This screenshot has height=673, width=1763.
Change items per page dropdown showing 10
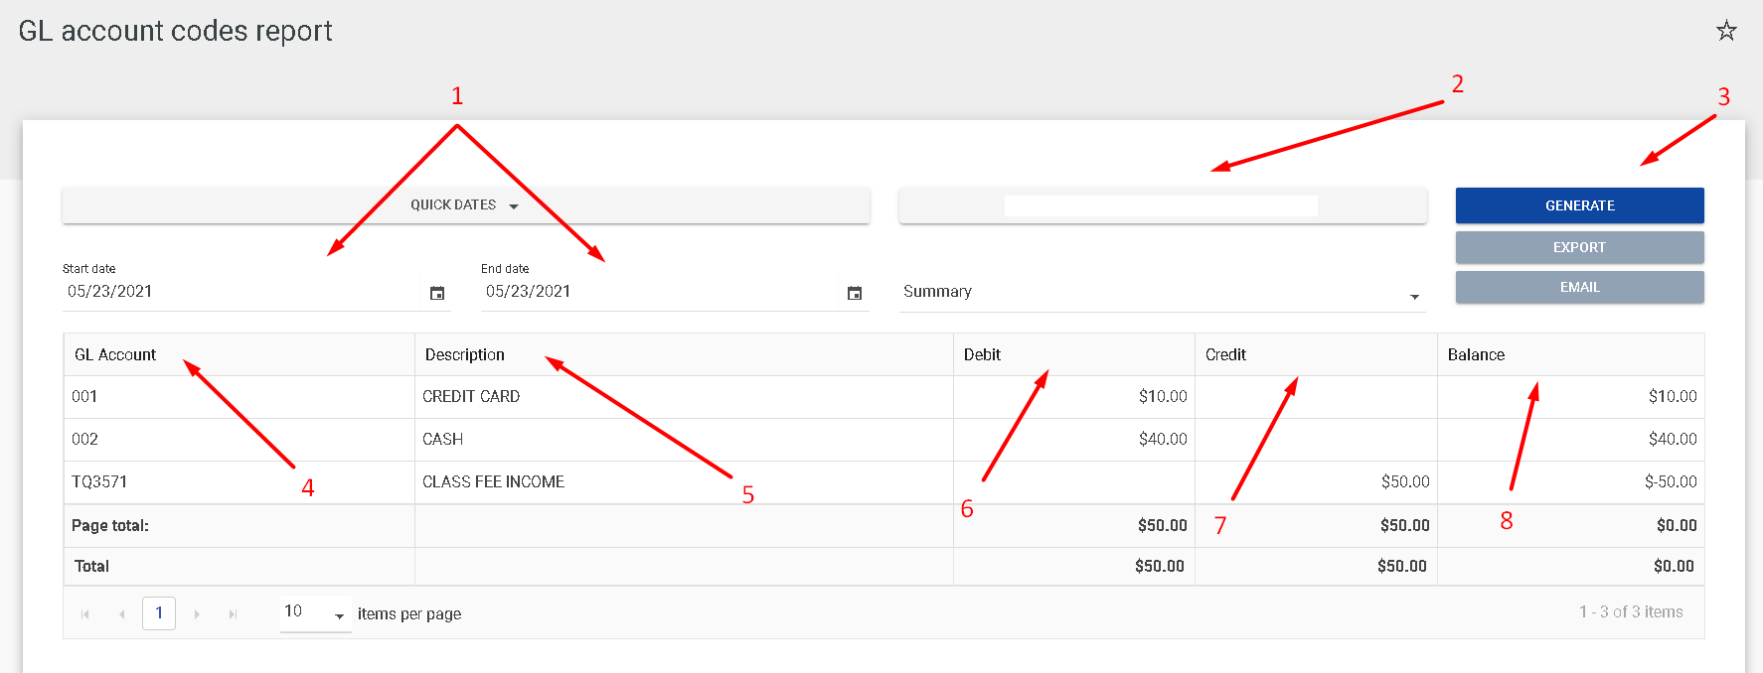click(x=315, y=612)
